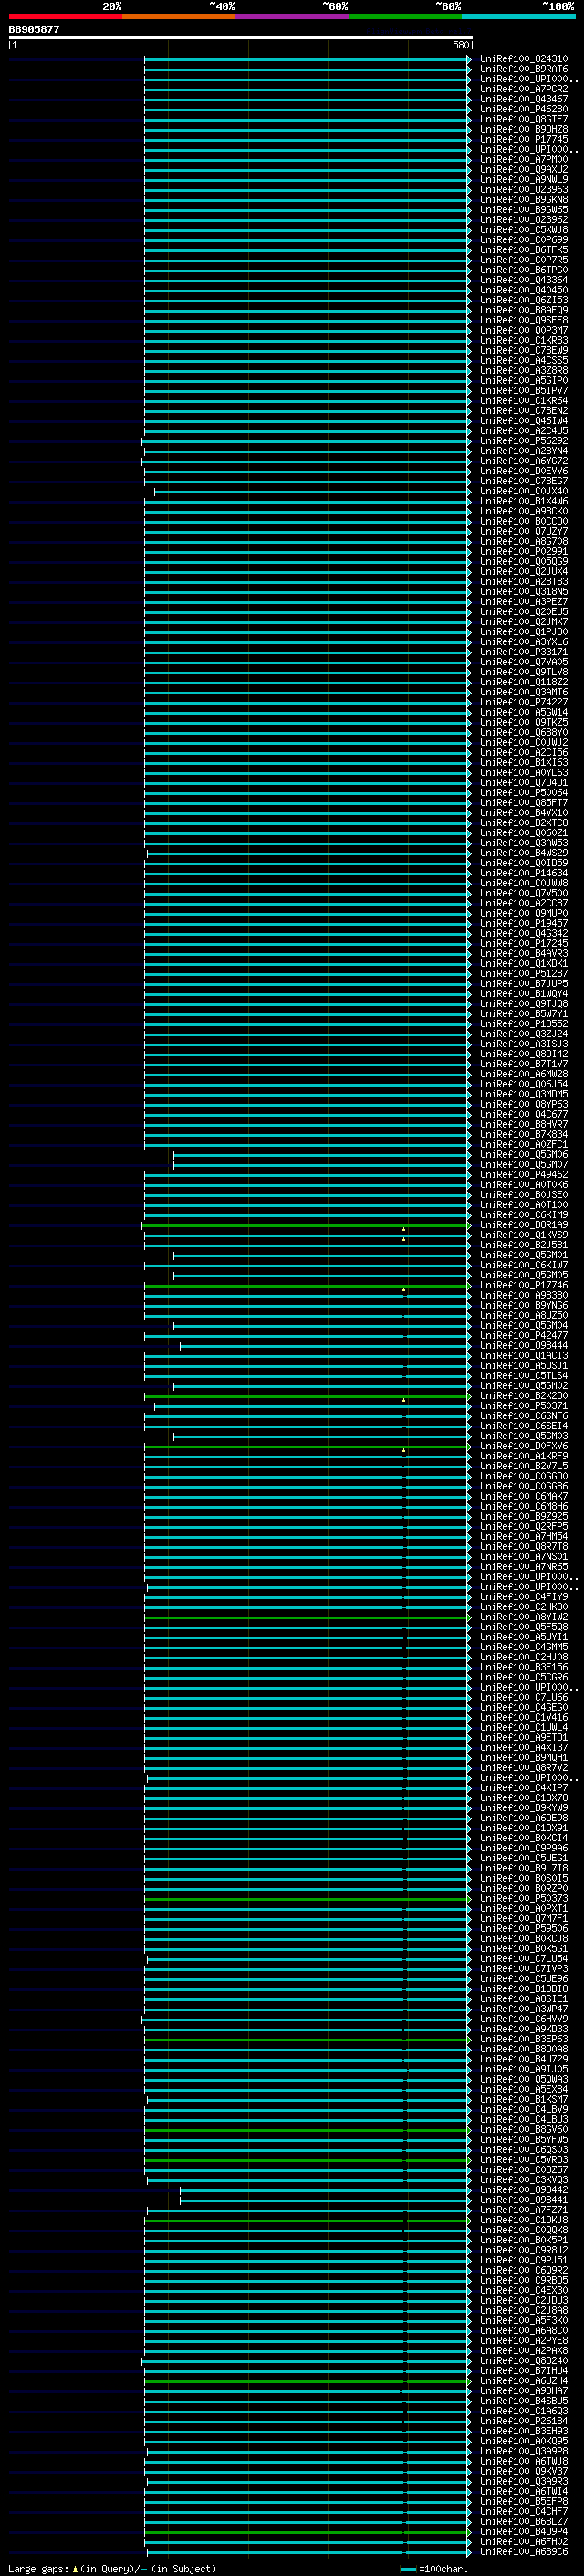Click hit label UniRef100_Q9AXU2

(x=524, y=169)
